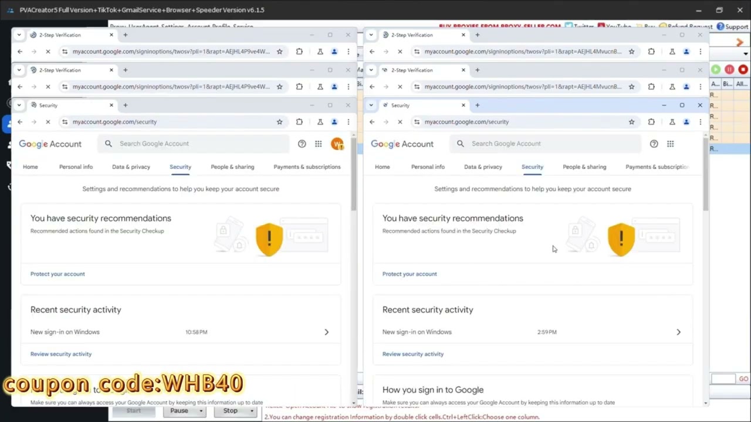Bookmark star in left myaccount.google.com/security address bar
Image resolution: width=751 pixels, height=422 pixels.
pyautogui.click(x=279, y=122)
